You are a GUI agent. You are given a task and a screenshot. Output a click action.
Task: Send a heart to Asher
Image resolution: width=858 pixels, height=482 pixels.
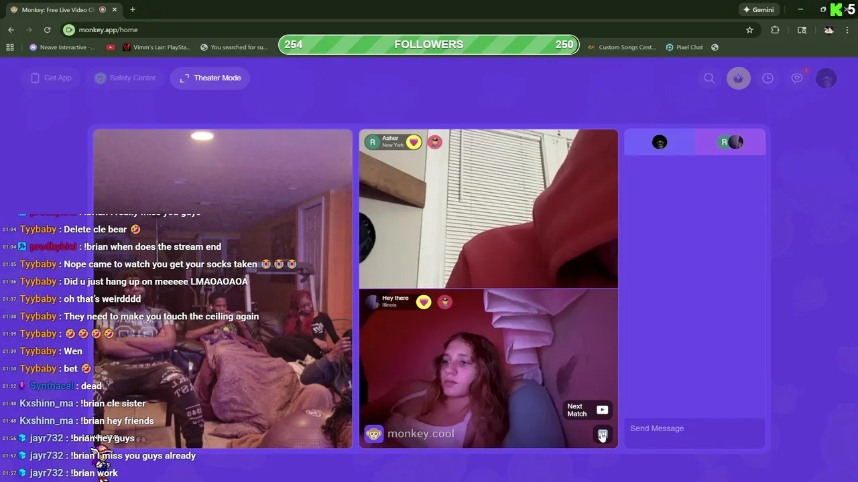(414, 142)
